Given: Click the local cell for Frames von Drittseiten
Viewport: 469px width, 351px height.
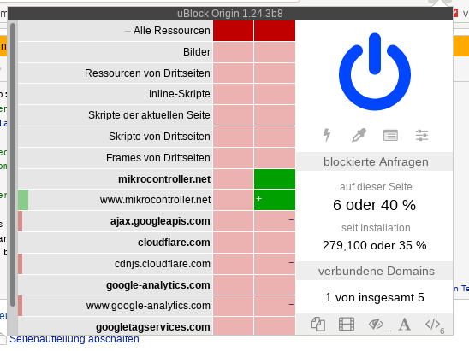Looking at the screenshot, I should coord(275,158).
